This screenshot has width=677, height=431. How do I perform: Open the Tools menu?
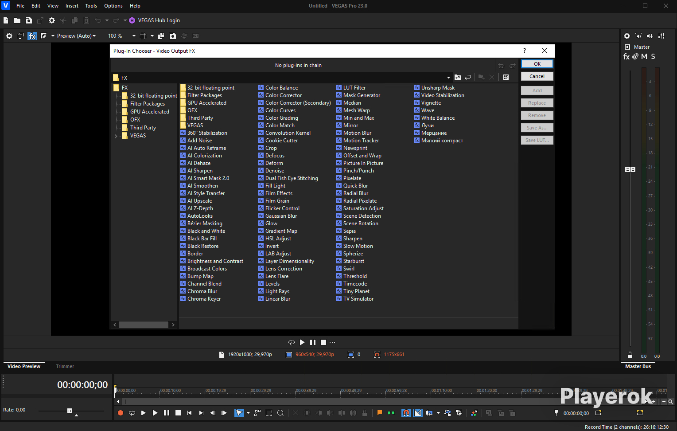tap(91, 6)
